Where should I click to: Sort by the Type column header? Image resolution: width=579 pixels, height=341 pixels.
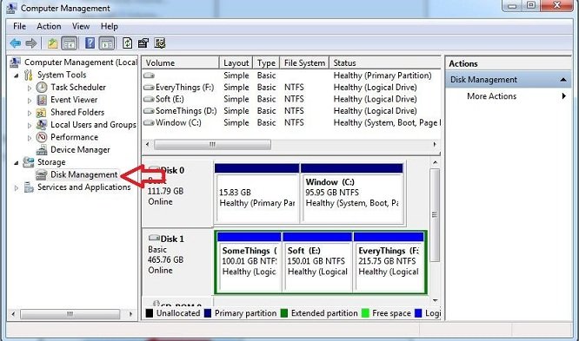tap(266, 63)
